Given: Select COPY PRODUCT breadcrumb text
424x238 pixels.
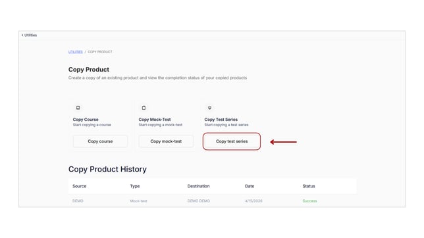Looking at the screenshot, I should click(100, 51).
